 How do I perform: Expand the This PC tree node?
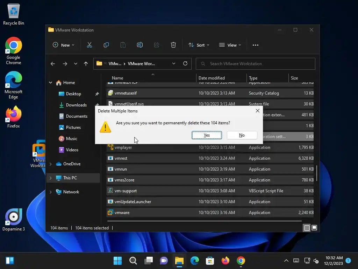[50, 178]
